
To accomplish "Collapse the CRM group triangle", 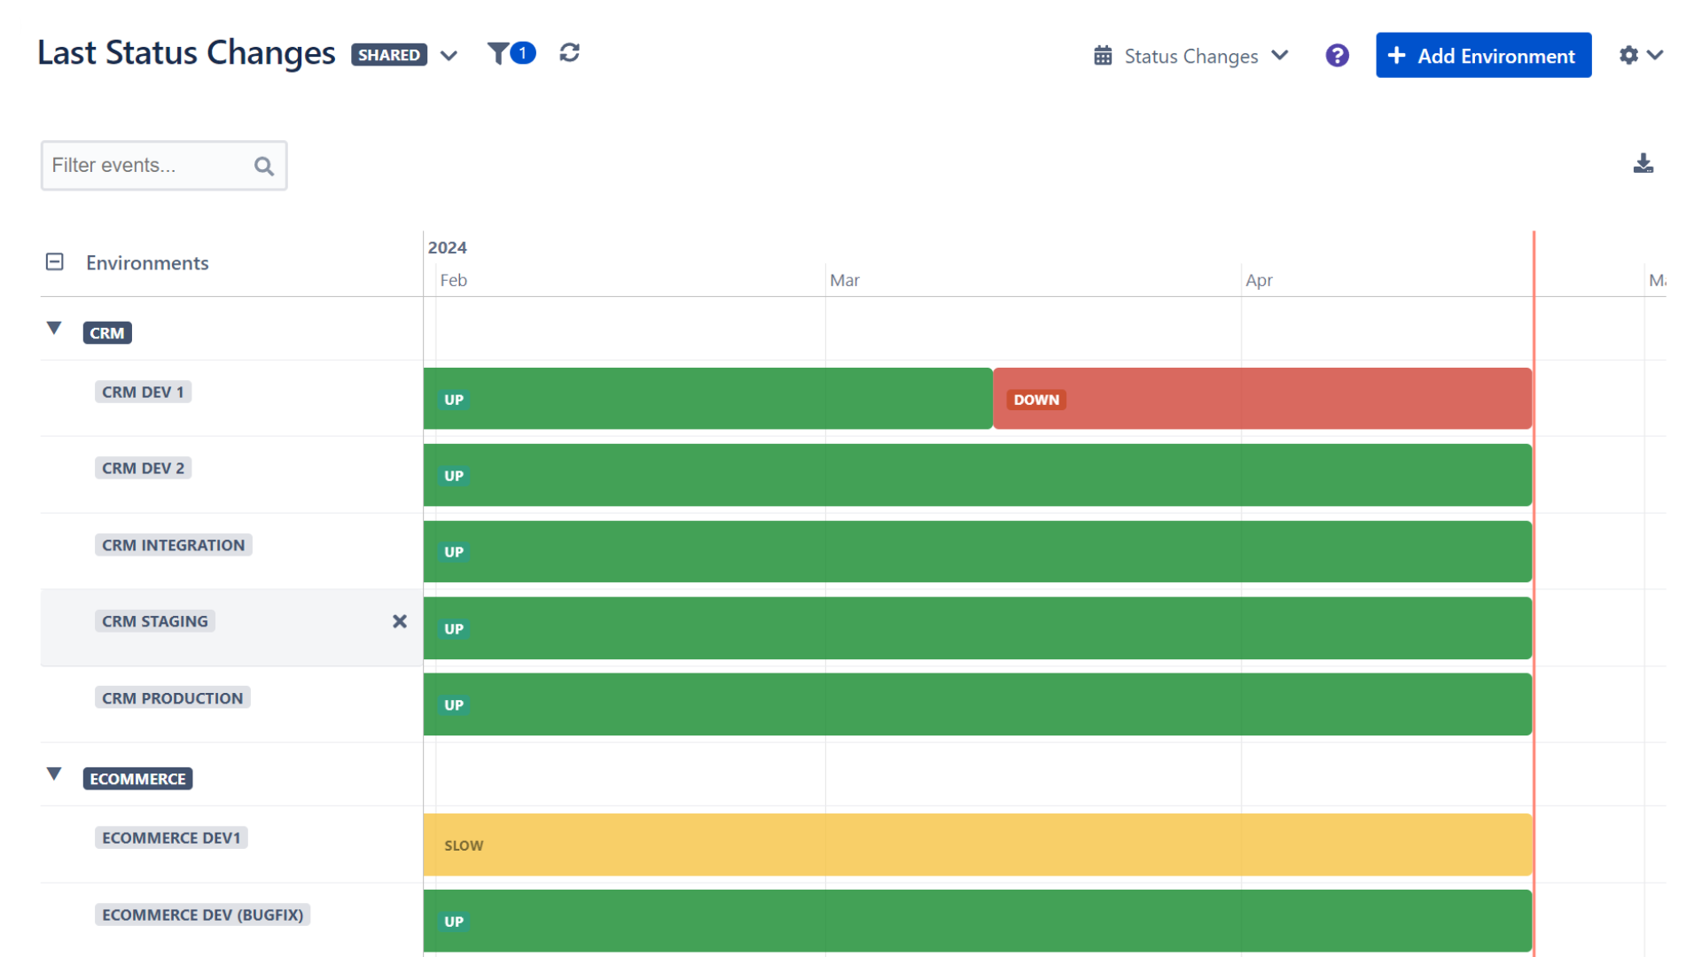I will click(54, 329).
